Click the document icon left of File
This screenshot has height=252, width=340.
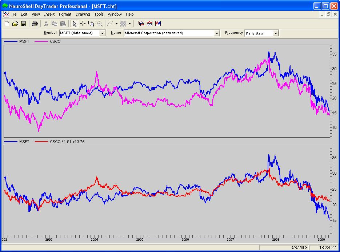tap(6, 14)
